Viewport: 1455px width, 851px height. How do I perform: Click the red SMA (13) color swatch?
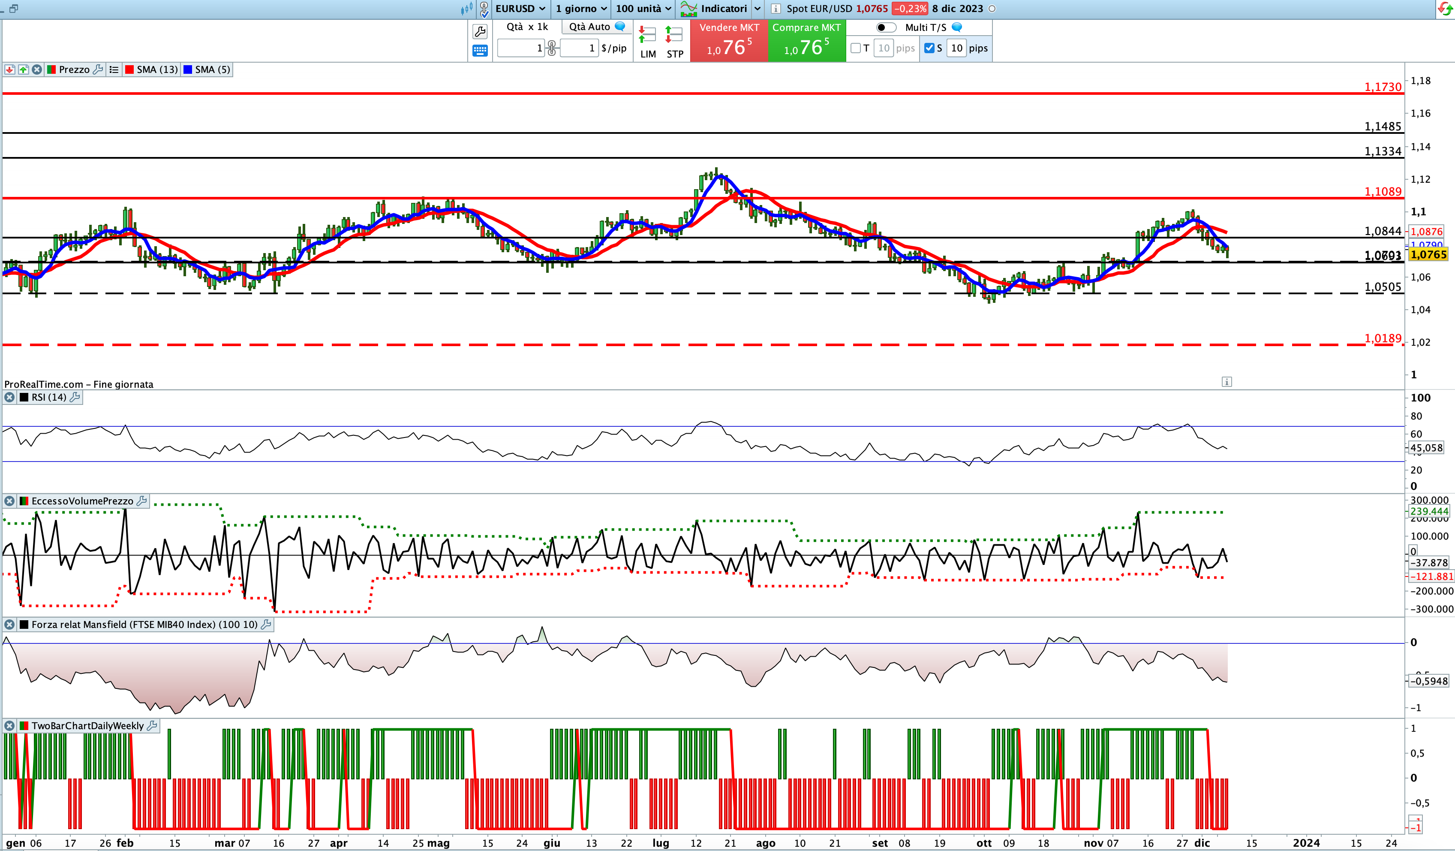pos(129,69)
